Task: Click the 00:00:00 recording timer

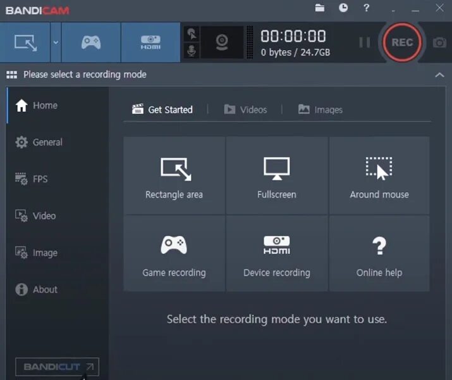Action: [x=293, y=36]
